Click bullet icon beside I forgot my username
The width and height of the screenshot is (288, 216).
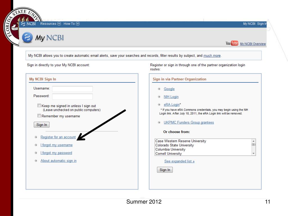36,145
